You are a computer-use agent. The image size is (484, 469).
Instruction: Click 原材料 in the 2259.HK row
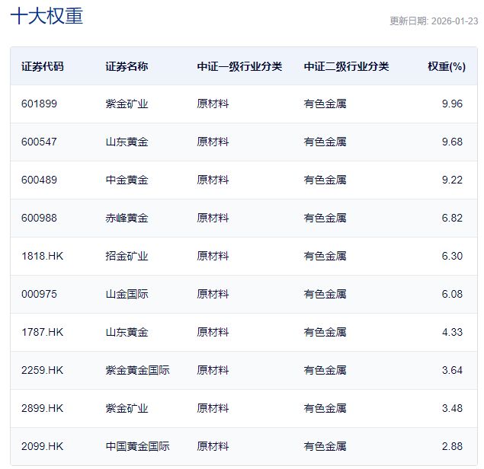(213, 370)
